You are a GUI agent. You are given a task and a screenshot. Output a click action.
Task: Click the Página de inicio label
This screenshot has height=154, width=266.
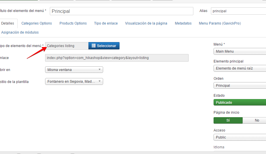(x=226, y=113)
